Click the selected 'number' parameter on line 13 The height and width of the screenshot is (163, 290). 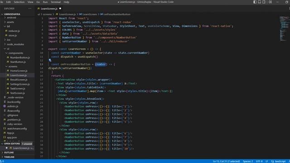(x=101, y=64)
